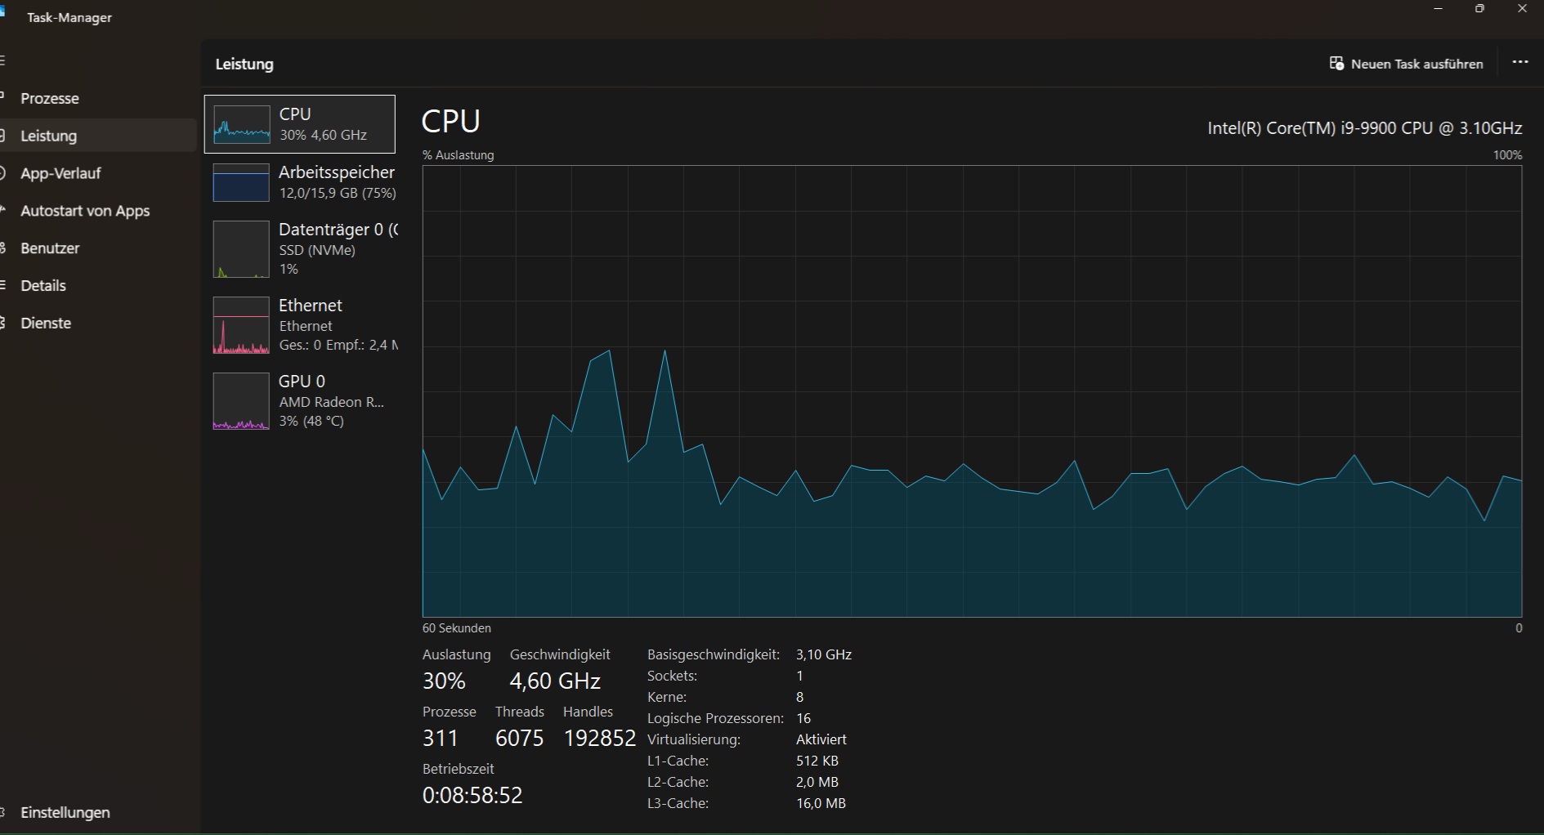Screen dimensions: 1544x835
Task: Open Einstellungen at the bottom of sidebar
Action: click(x=65, y=813)
